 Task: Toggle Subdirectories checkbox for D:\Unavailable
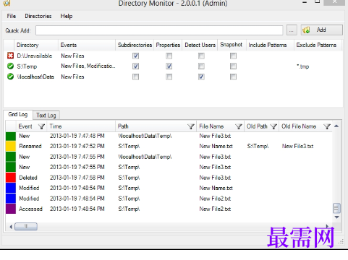tap(136, 56)
